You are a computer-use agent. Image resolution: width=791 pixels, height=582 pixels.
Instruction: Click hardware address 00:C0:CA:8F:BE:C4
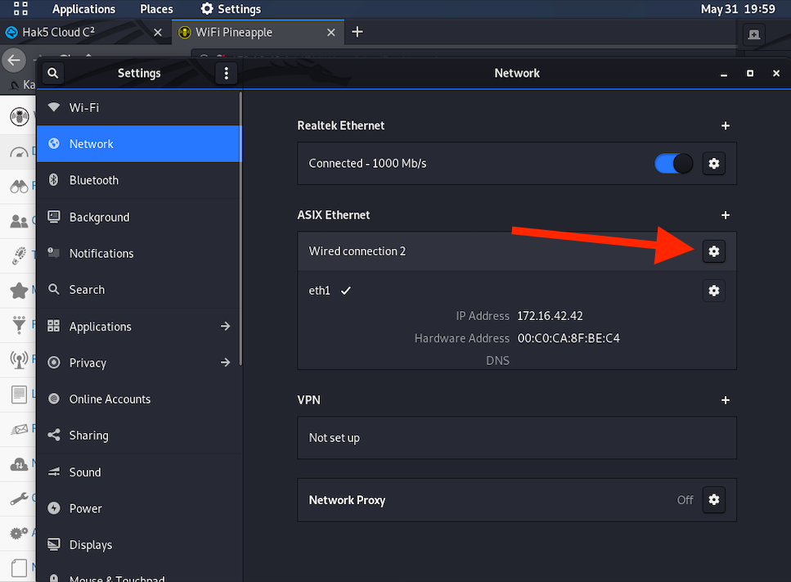coord(569,338)
